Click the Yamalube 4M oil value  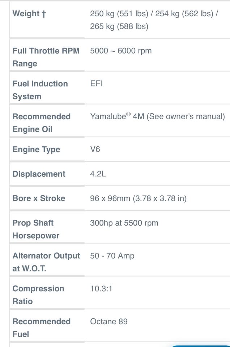point(157,116)
